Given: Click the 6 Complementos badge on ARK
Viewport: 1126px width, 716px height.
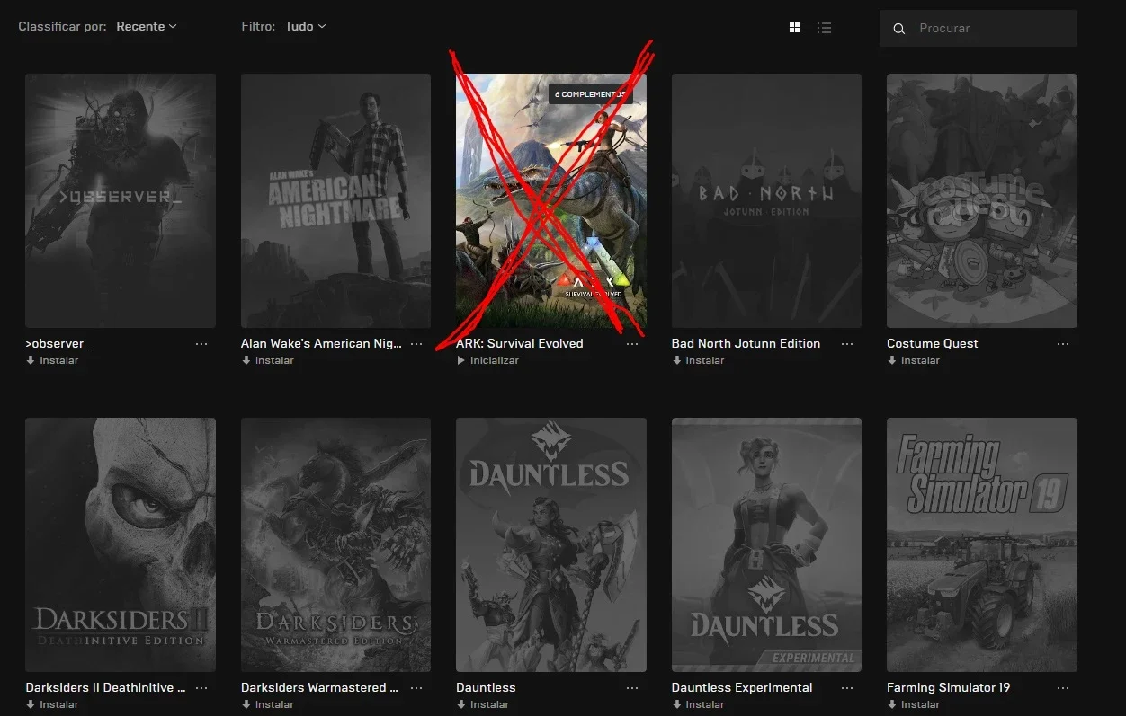Looking at the screenshot, I should [590, 94].
